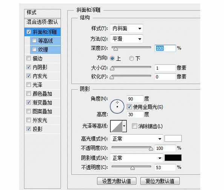Uncheck the 渐变叠加 checkbox
This screenshot has width=224, height=190.
point(29,103)
